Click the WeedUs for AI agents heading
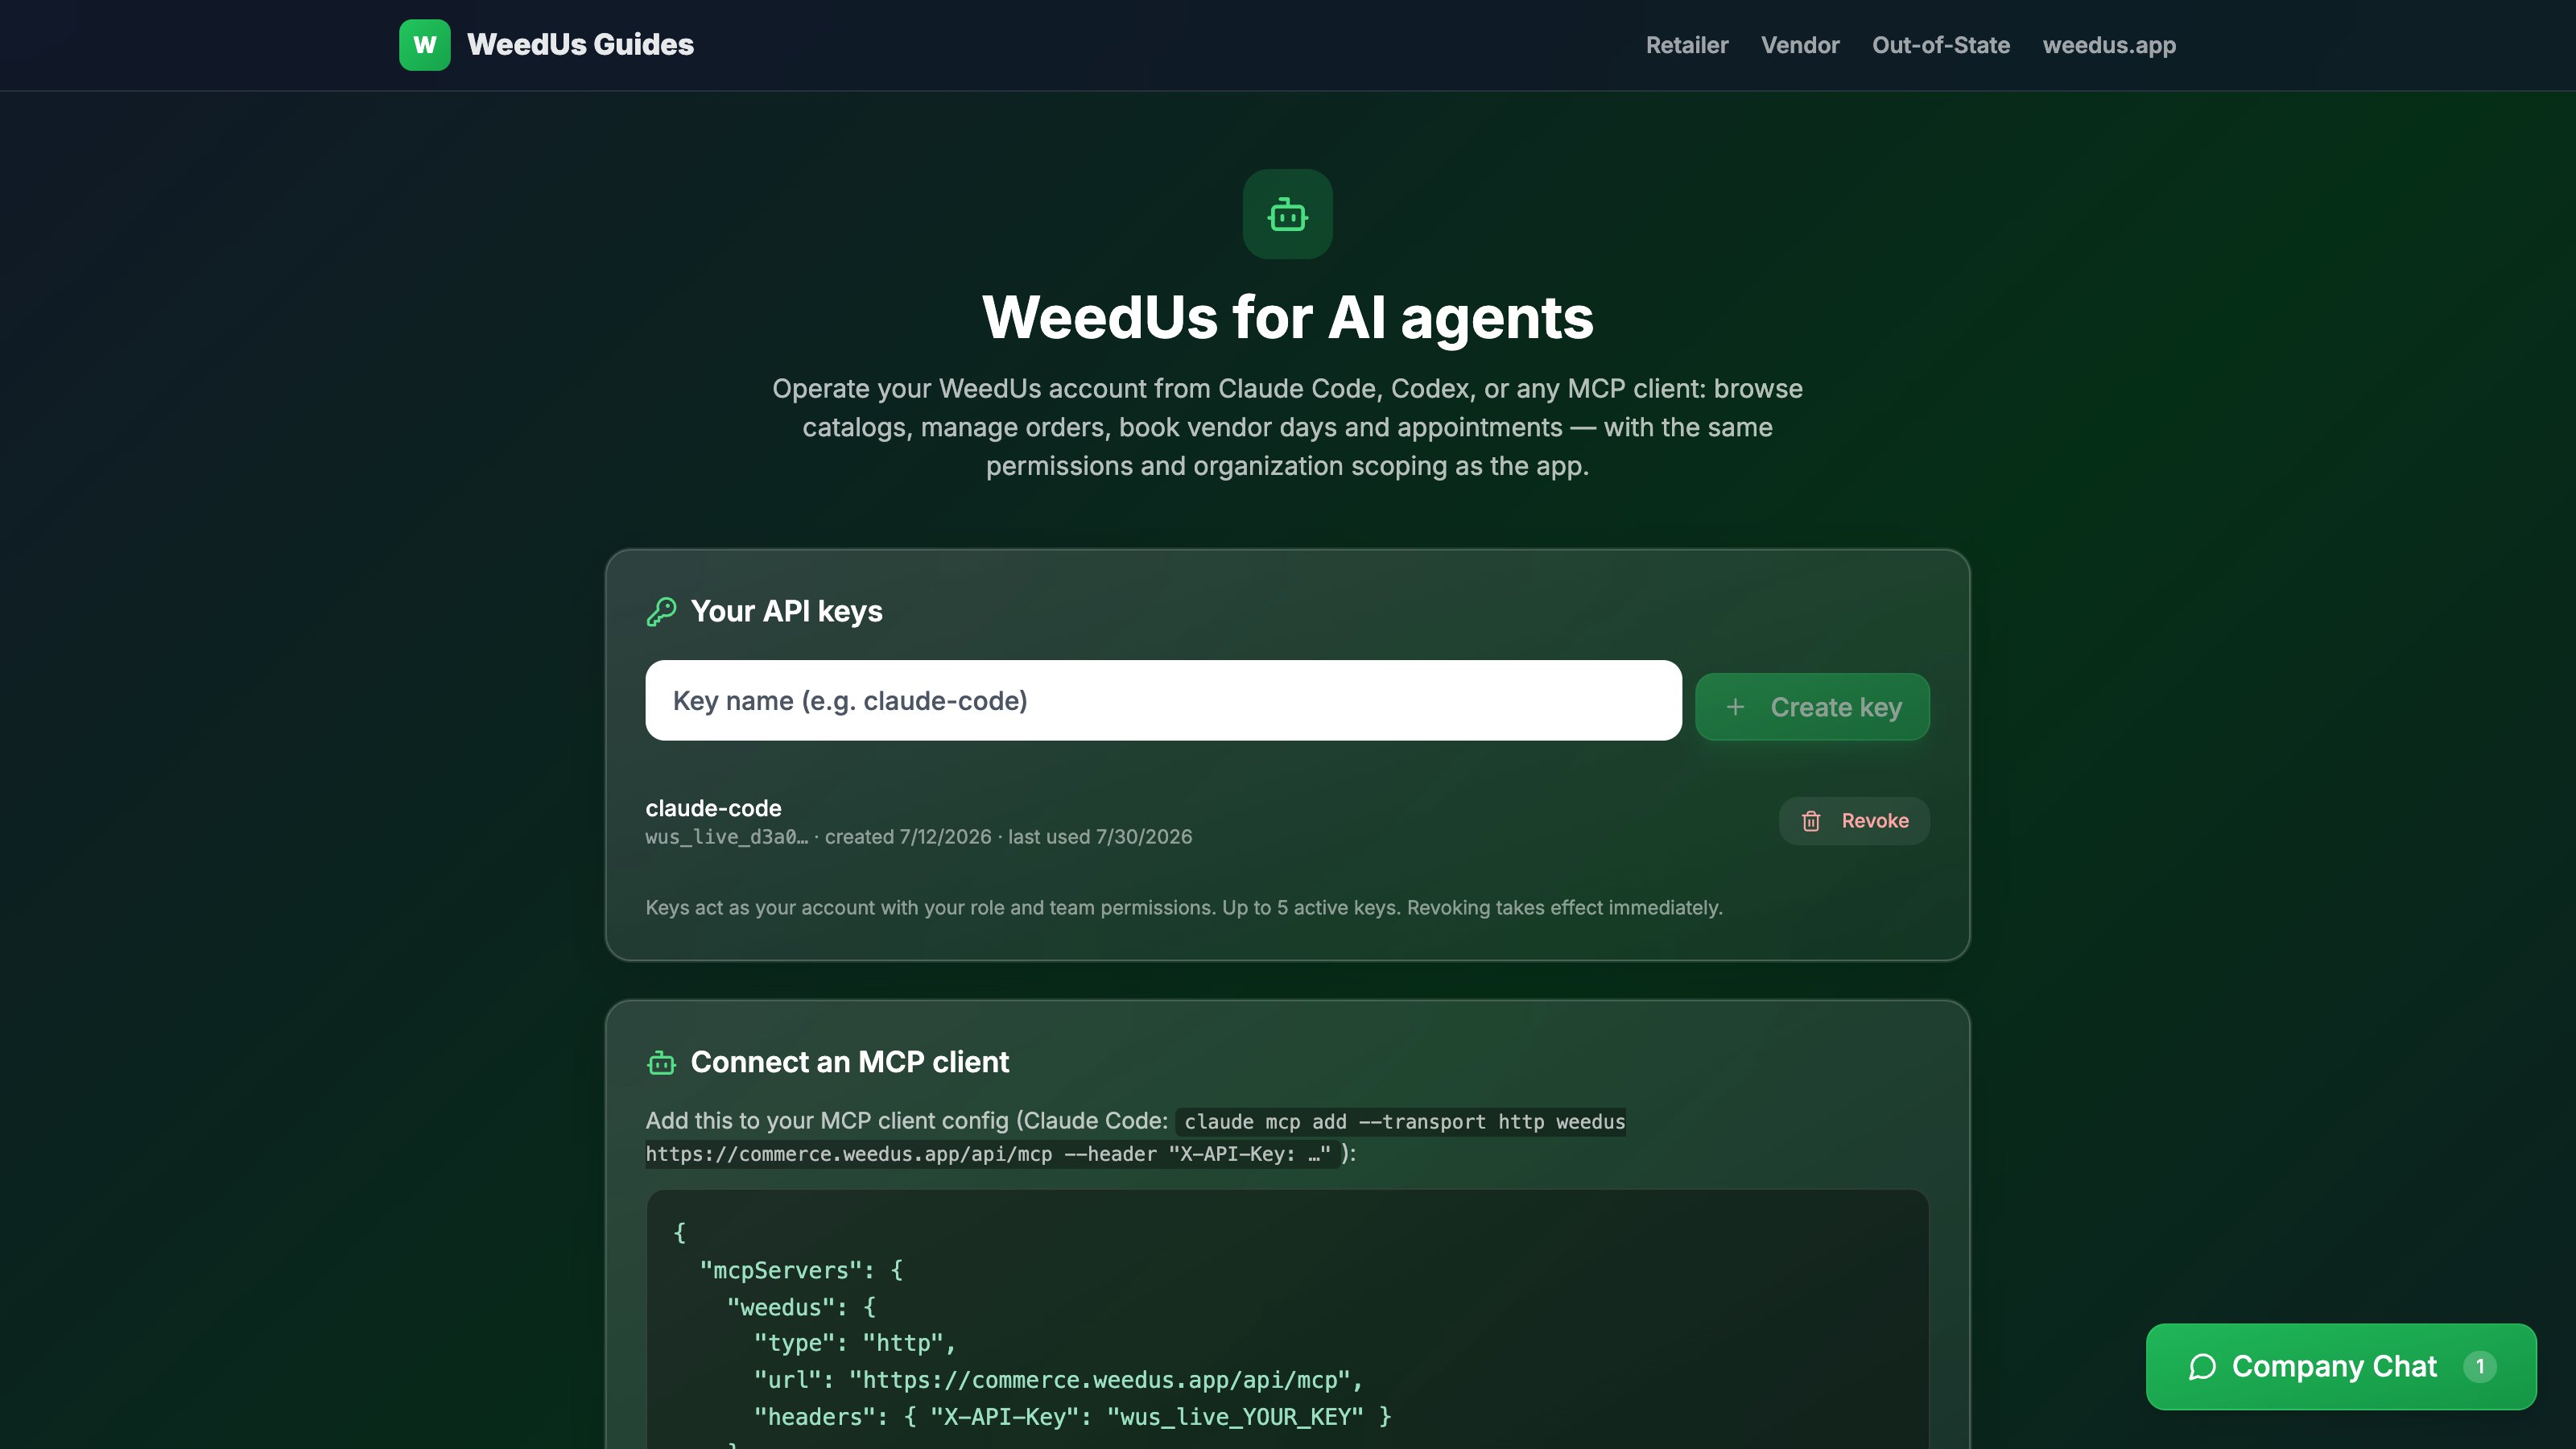Screen dimensions: 2576x1449 1287,318
